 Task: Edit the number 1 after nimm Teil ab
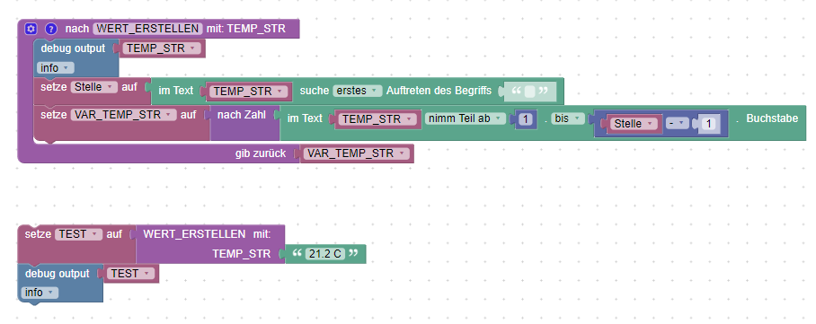point(526,119)
